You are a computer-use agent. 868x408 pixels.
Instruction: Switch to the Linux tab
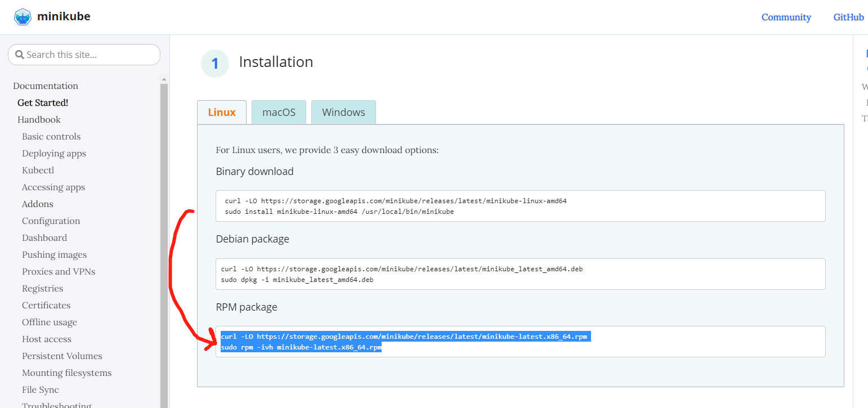(x=222, y=113)
